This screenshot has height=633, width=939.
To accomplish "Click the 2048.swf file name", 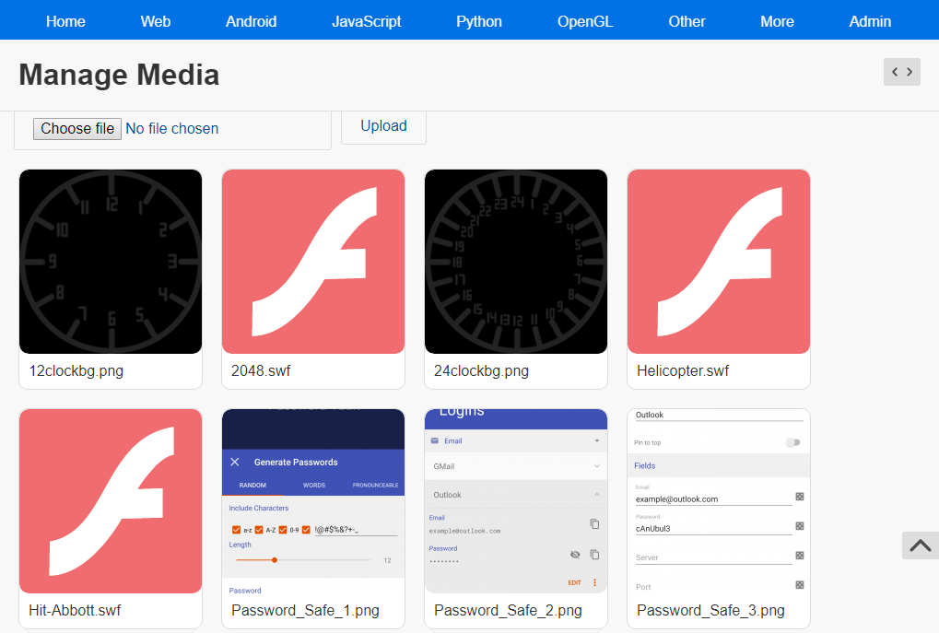I will click(261, 370).
